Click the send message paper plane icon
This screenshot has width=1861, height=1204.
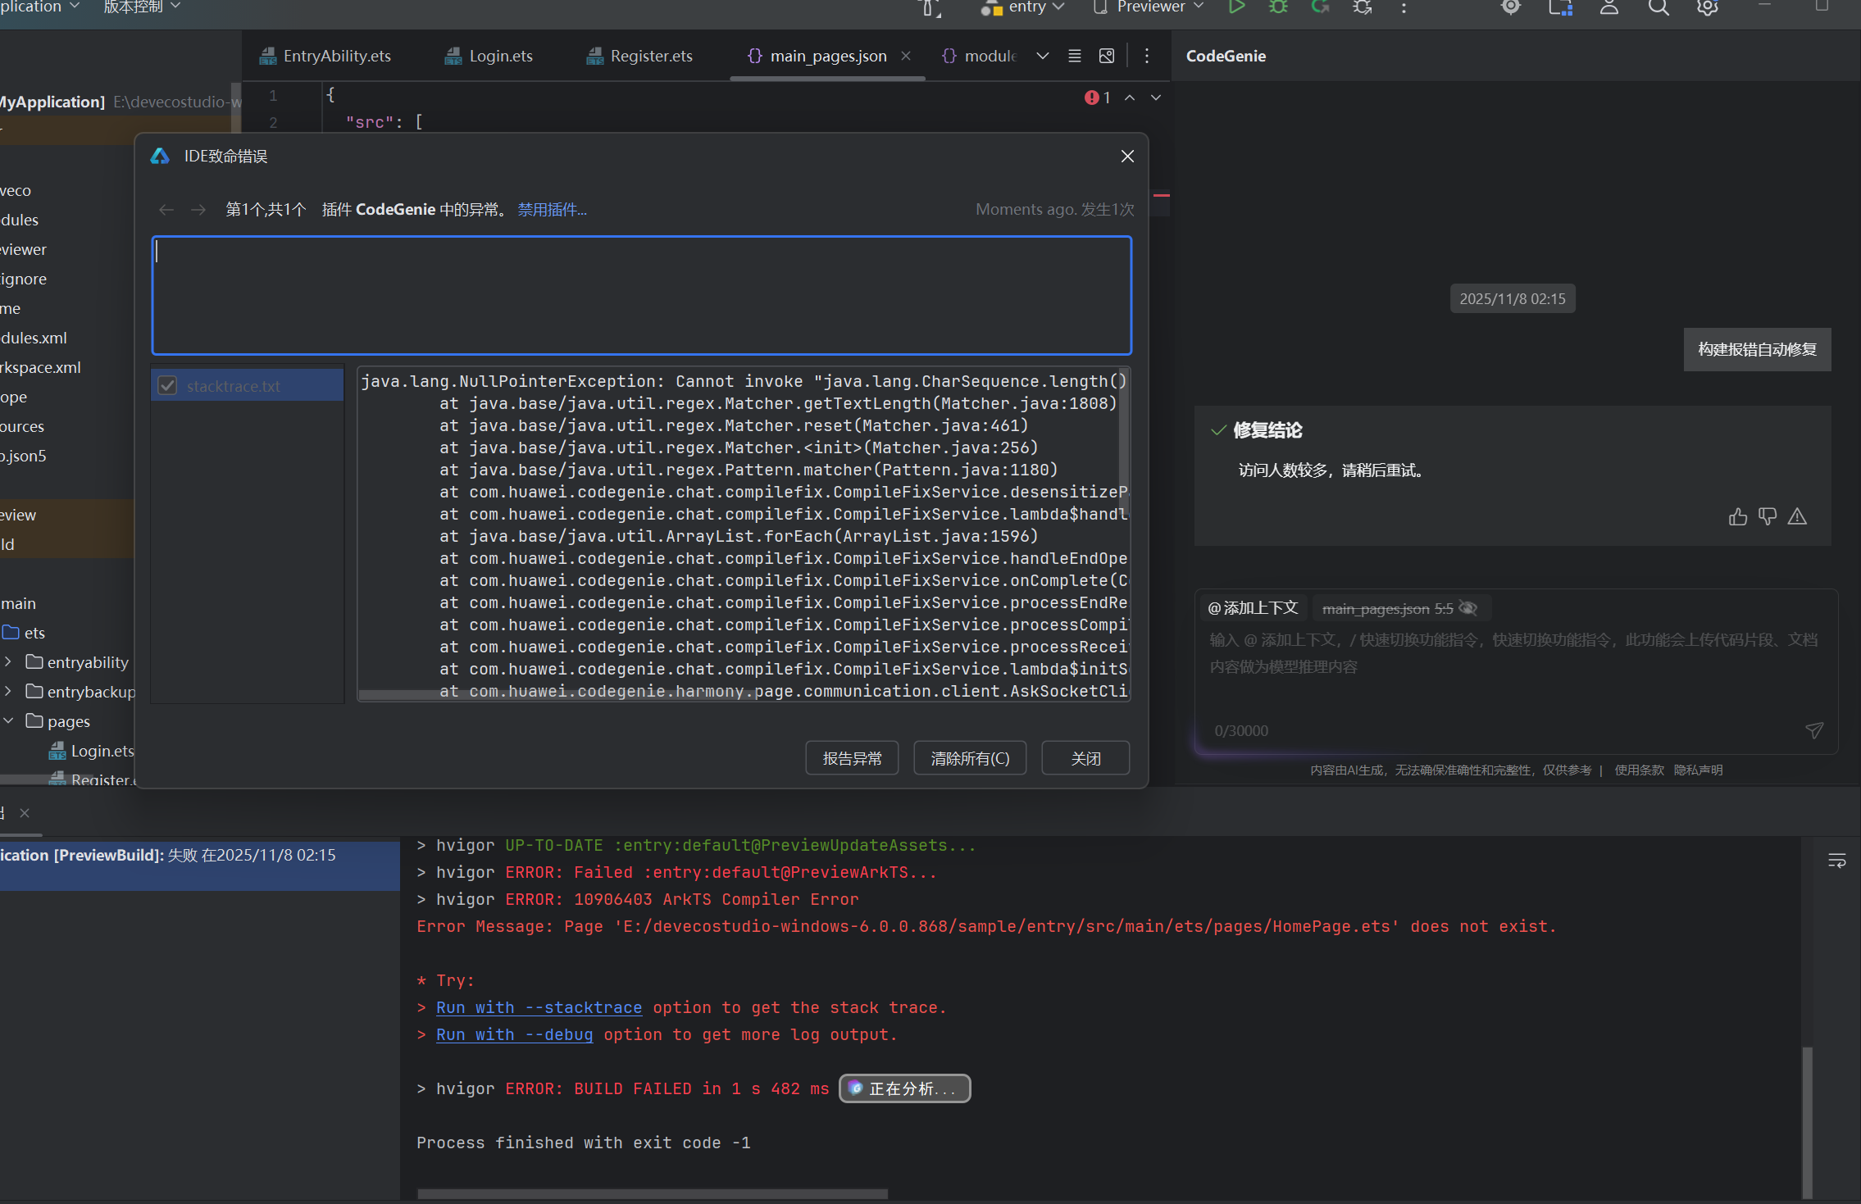pyautogui.click(x=1814, y=730)
